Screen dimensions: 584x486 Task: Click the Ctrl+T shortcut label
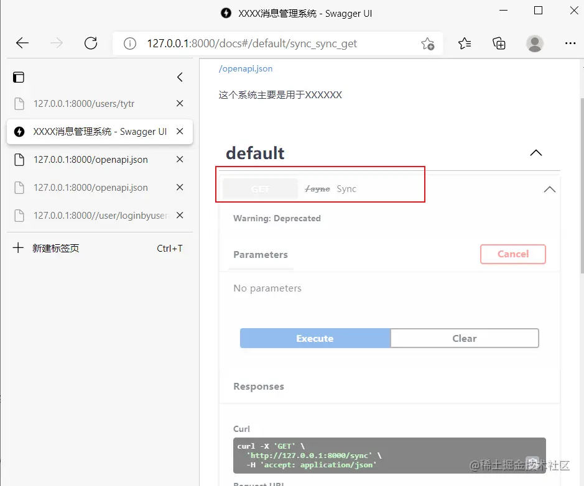coord(169,248)
